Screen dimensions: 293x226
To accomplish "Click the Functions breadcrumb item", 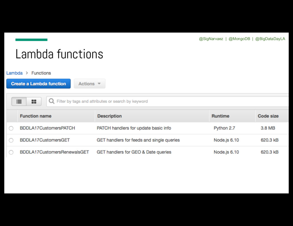I will 41,73.
